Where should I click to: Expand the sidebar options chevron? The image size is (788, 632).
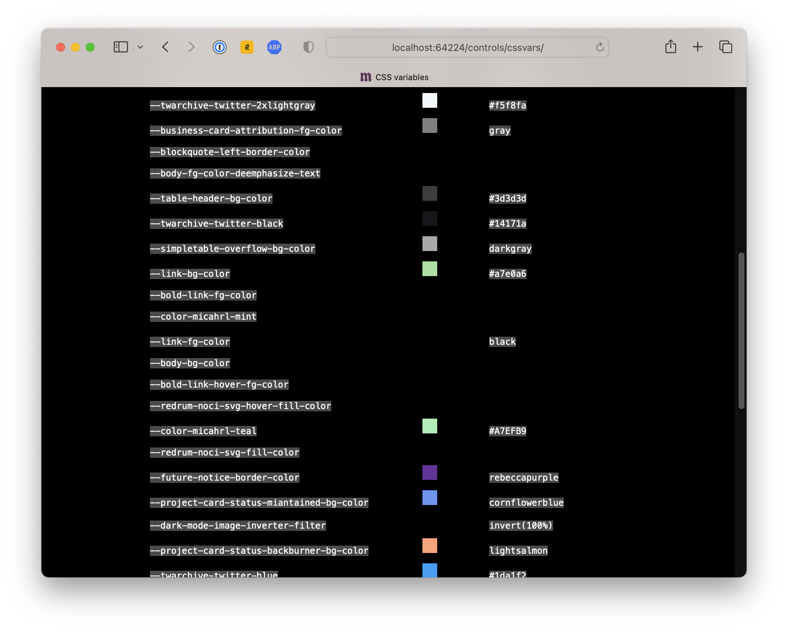coord(140,47)
